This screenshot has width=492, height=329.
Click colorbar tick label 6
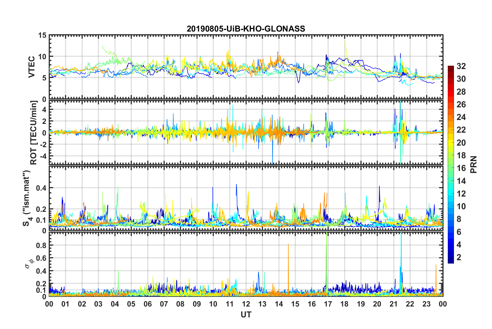pos(459,232)
